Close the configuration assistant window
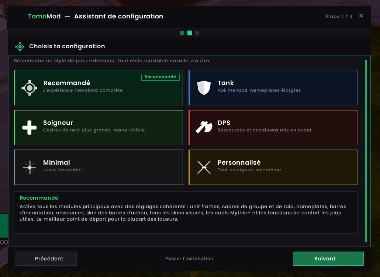Viewport: 380px width, 277px height. pos(361,16)
